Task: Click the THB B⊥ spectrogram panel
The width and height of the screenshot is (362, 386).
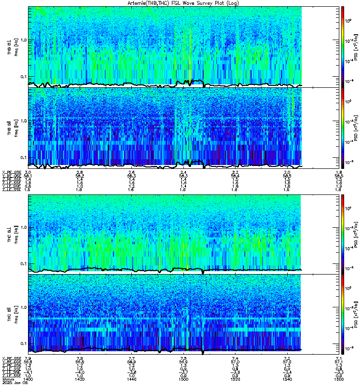Action: [183, 47]
